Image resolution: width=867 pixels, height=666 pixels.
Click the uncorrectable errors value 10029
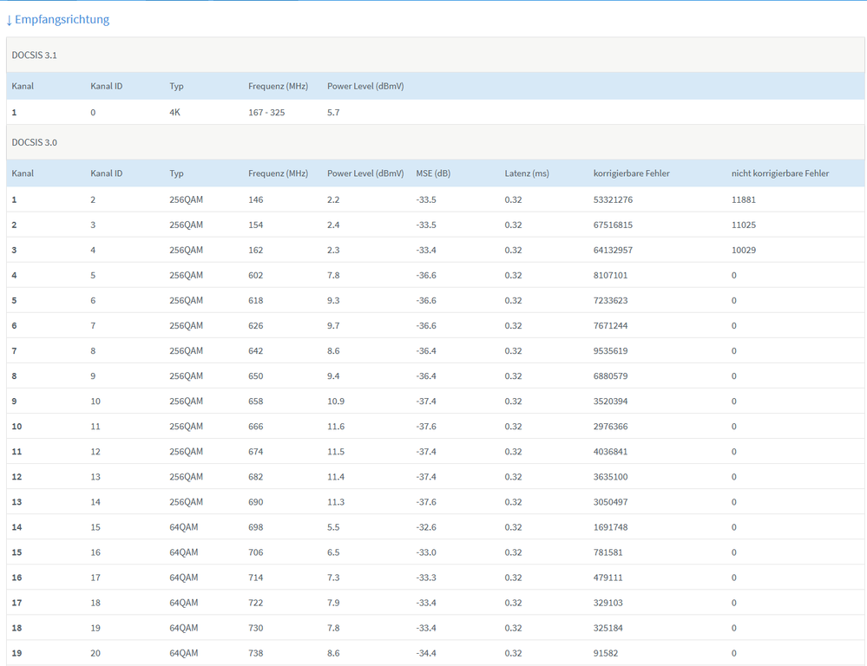(x=744, y=250)
